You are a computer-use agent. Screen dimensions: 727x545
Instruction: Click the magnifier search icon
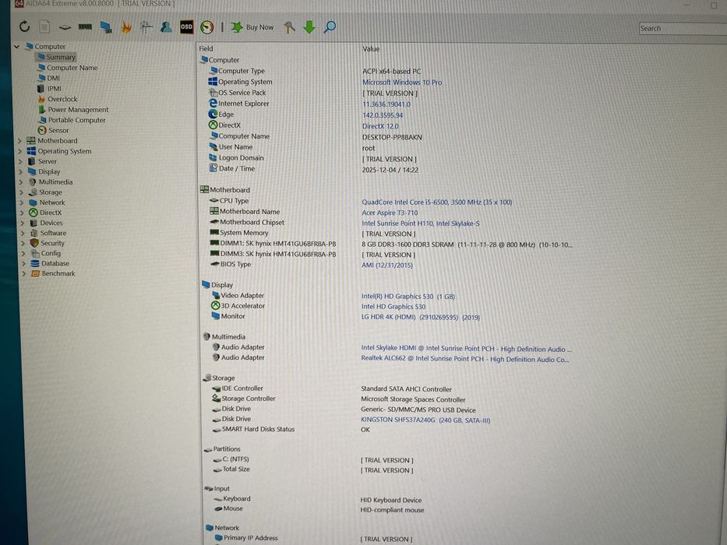tap(330, 27)
